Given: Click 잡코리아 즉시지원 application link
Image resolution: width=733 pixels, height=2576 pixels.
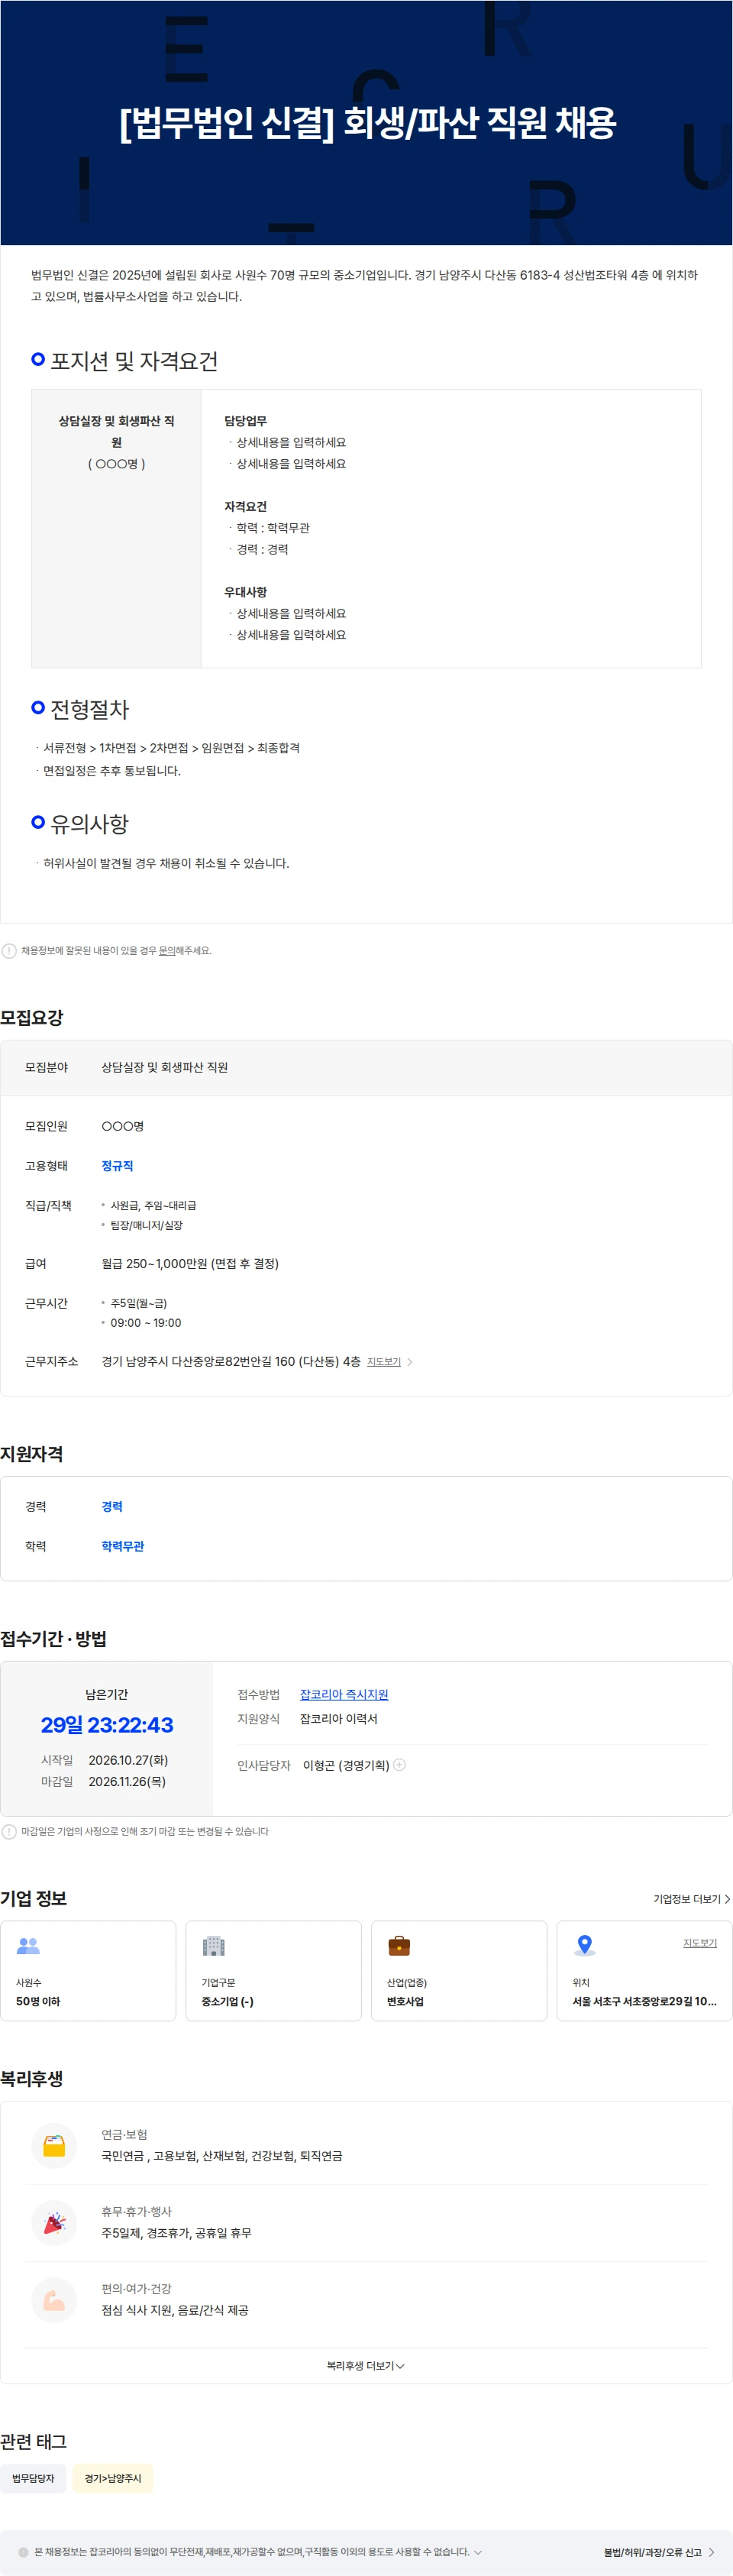Looking at the screenshot, I should pos(344,1694).
